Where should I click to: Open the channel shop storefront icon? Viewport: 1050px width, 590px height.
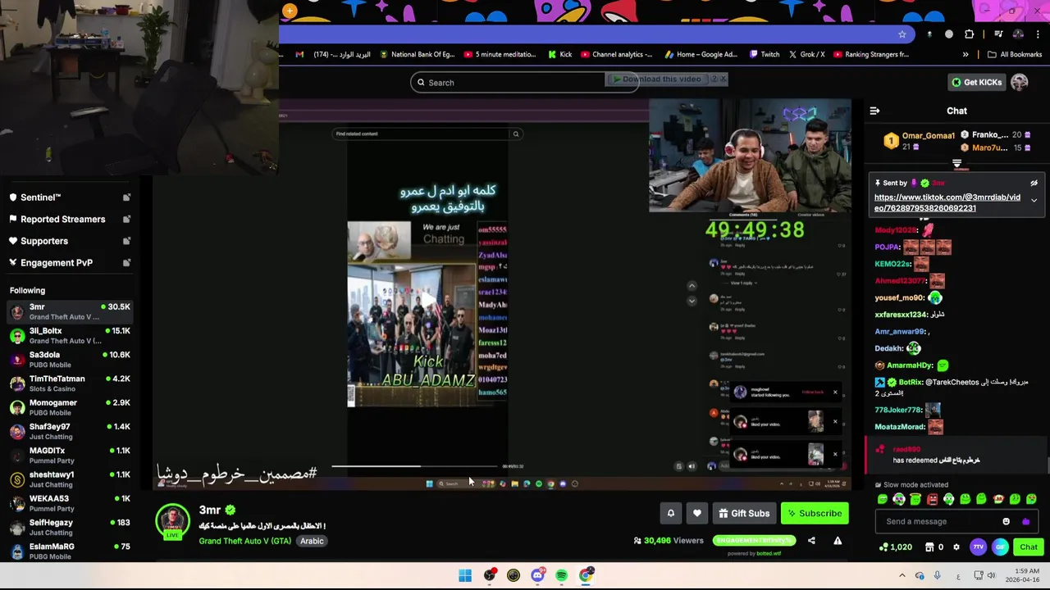click(x=929, y=547)
